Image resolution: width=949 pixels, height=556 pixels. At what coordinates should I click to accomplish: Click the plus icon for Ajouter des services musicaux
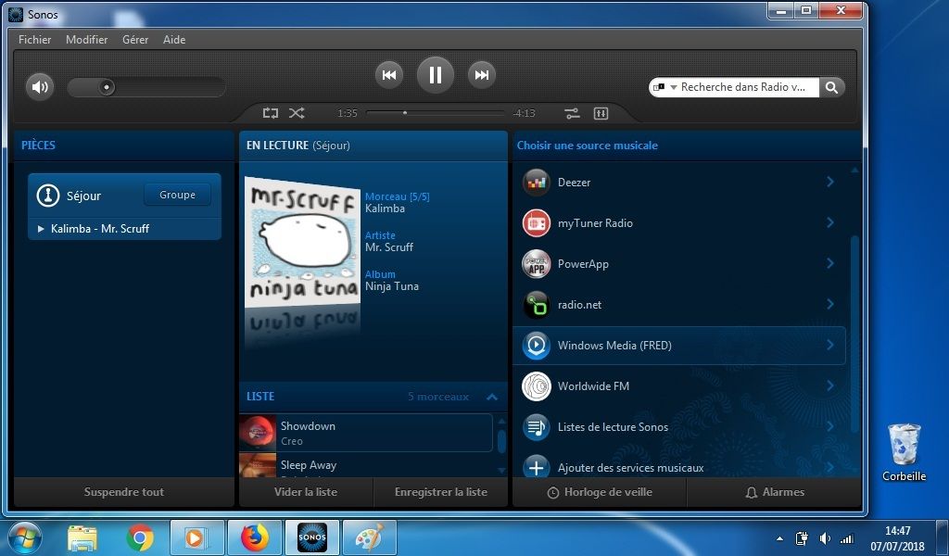pyautogui.click(x=537, y=468)
